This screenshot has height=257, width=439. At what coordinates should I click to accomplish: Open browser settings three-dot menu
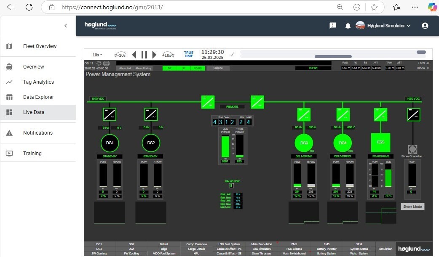415,7
